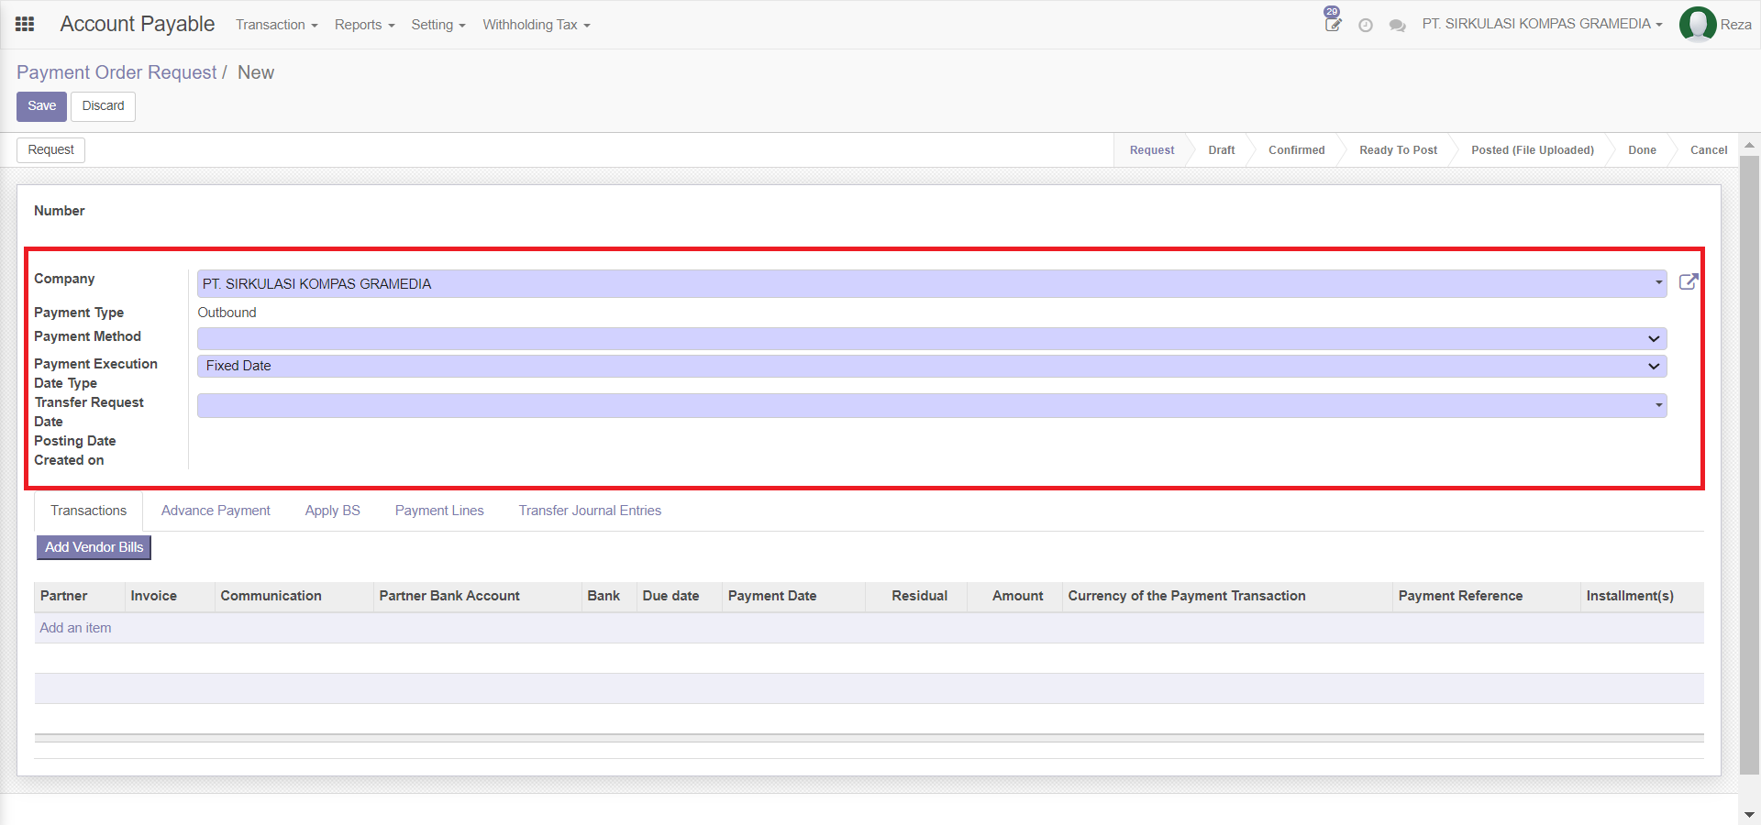Sort by the Bank column header
The width and height of the screenshot is (1761, 825).
[609, 596]
